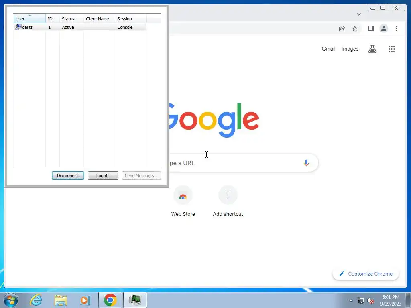The width and height of the screenshot is (411, 308).
Task: Open Gmail link in Chrome
Action: (328, 49)
